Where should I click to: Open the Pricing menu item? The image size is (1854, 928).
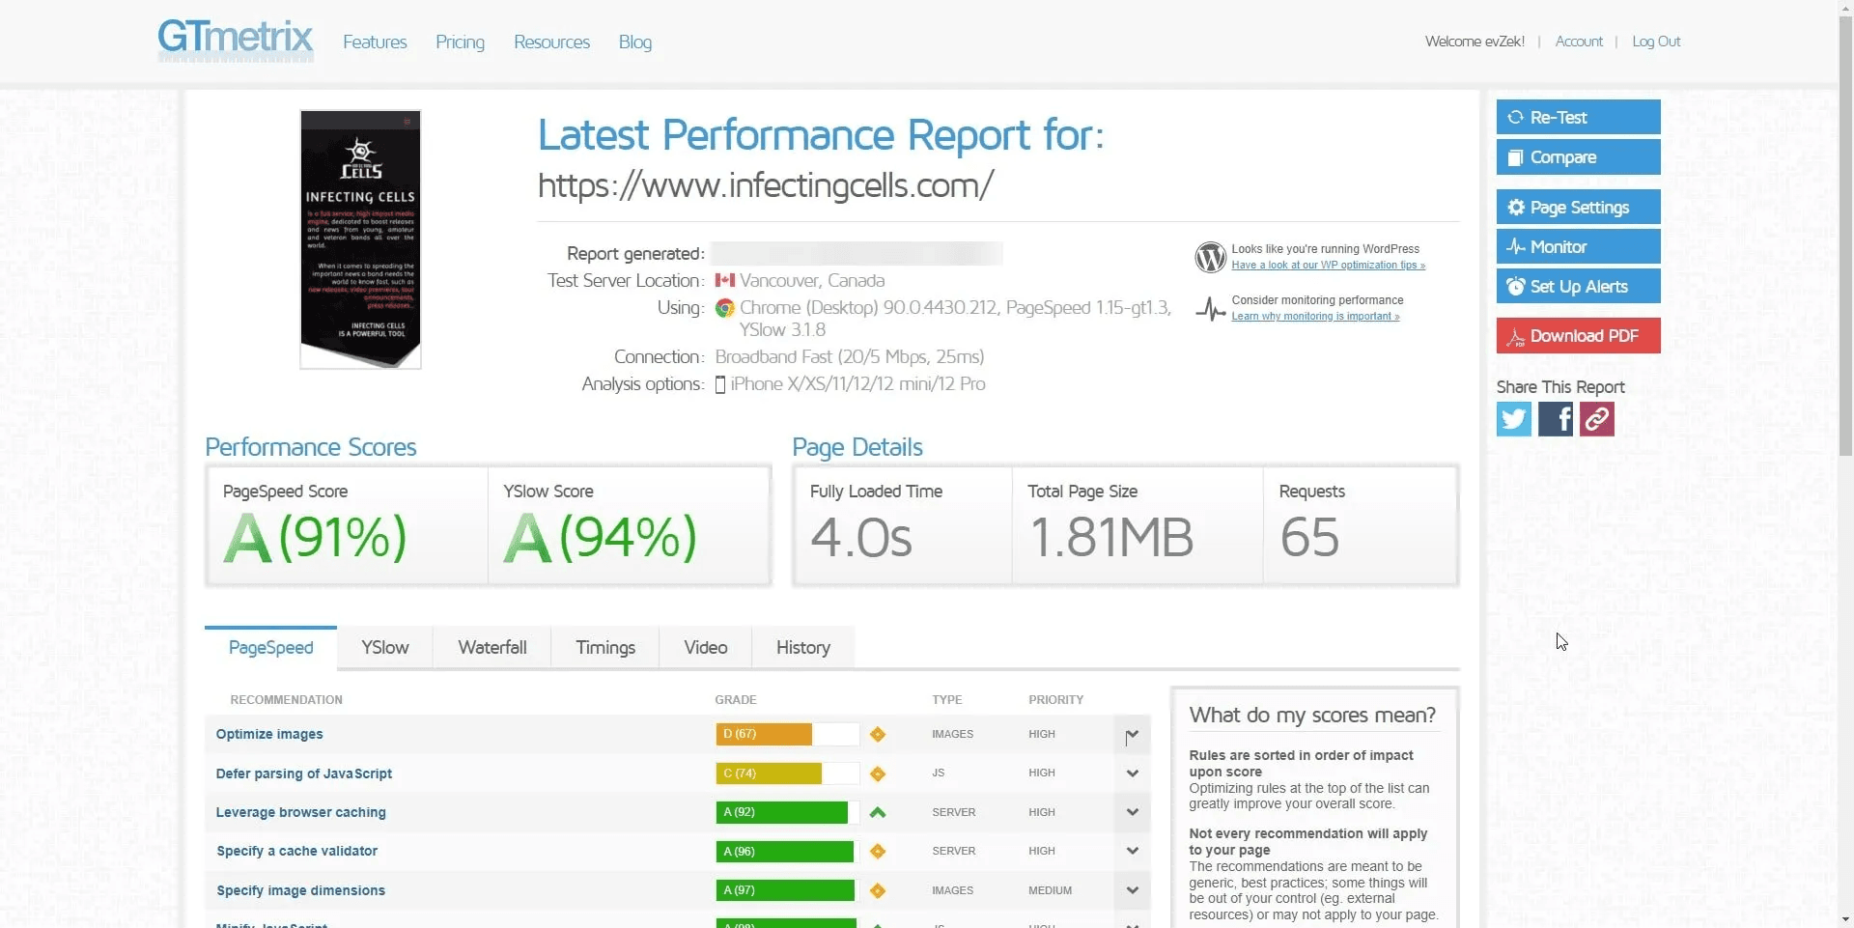click(x=460, y=42)
